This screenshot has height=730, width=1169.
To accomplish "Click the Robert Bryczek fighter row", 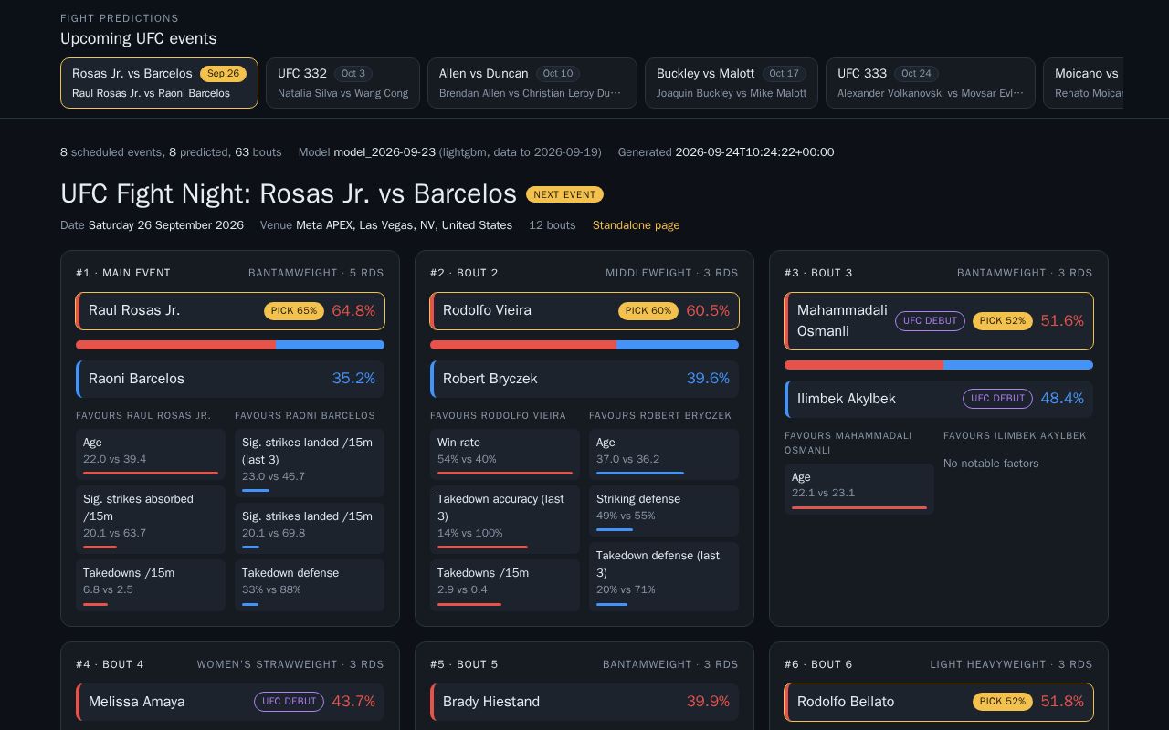I will tap(584, 379).
